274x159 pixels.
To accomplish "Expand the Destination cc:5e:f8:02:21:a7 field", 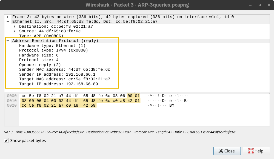I will click(x=15, y=27).
